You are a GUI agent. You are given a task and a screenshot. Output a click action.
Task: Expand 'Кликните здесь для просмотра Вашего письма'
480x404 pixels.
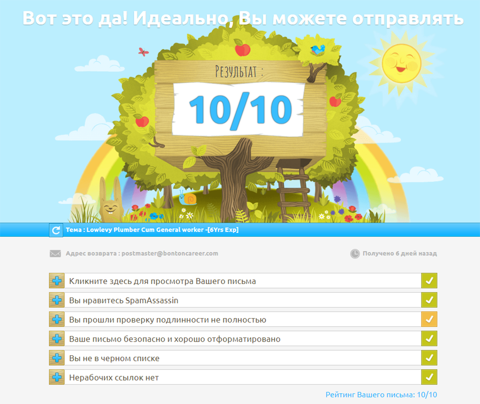point(56,280)
